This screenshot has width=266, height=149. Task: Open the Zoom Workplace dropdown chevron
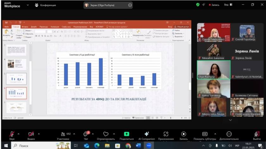(x=28, y=5)
